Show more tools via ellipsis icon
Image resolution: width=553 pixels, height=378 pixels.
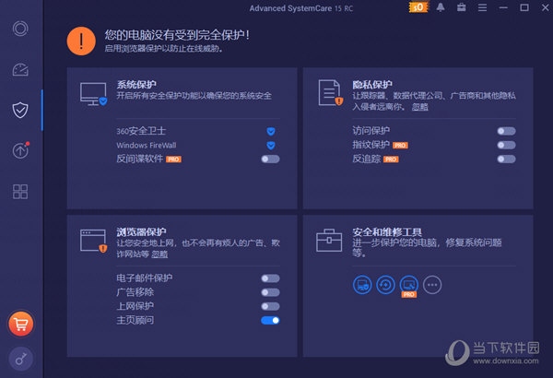coord(432,285)
